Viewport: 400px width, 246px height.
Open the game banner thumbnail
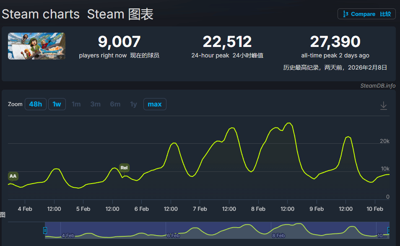(x=36, y=46)
